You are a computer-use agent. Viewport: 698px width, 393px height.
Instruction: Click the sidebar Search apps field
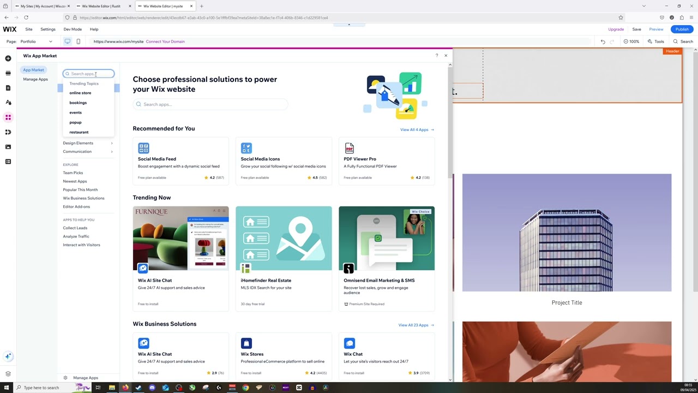(x=88, y=74)
